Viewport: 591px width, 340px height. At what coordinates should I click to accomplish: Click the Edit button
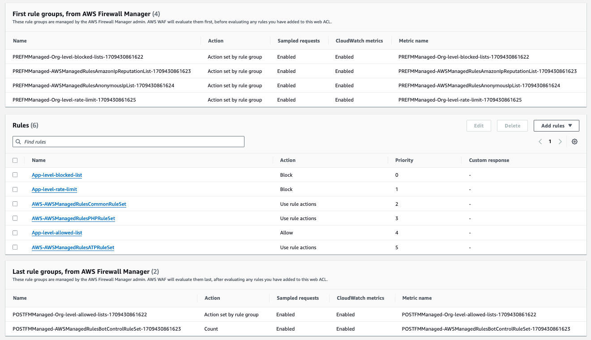tap(479, 126)
